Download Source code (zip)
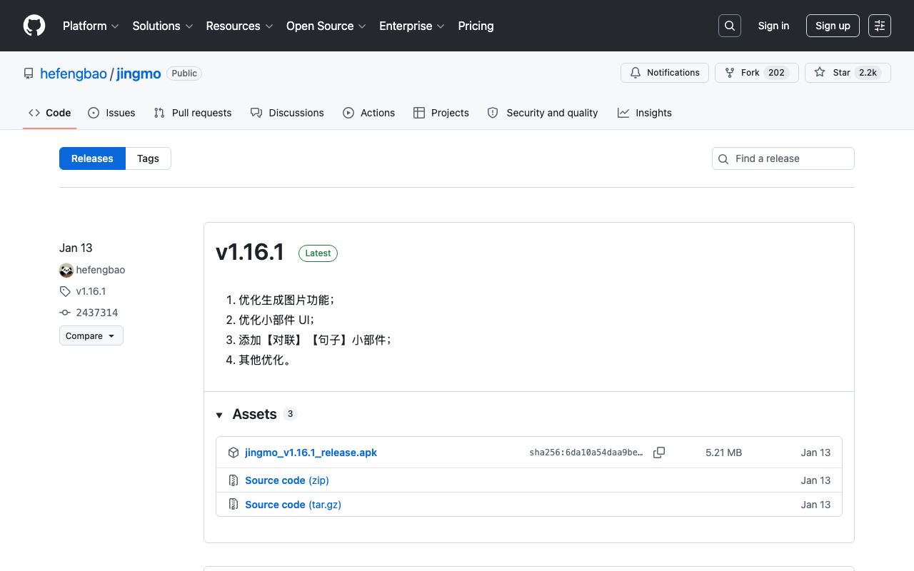914x571 pixels. [x=287, y=480]
